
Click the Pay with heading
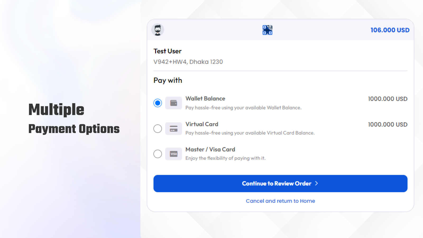(168, 80)
